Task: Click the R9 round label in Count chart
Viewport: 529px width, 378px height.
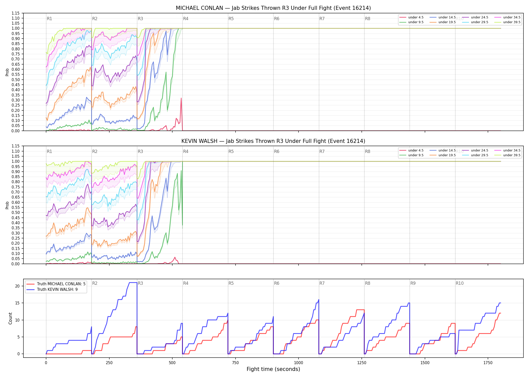Action: 413,283
